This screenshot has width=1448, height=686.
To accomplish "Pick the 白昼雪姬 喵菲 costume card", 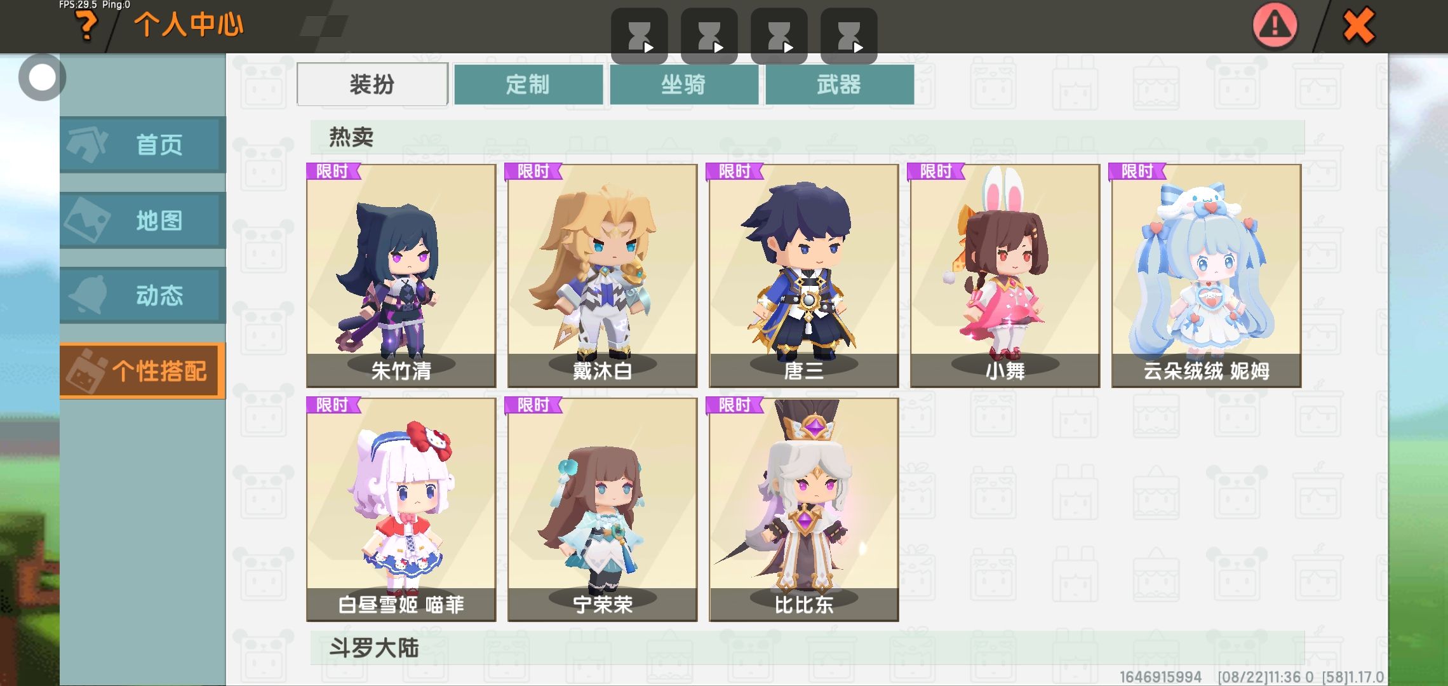I will (x=401, y=509).
